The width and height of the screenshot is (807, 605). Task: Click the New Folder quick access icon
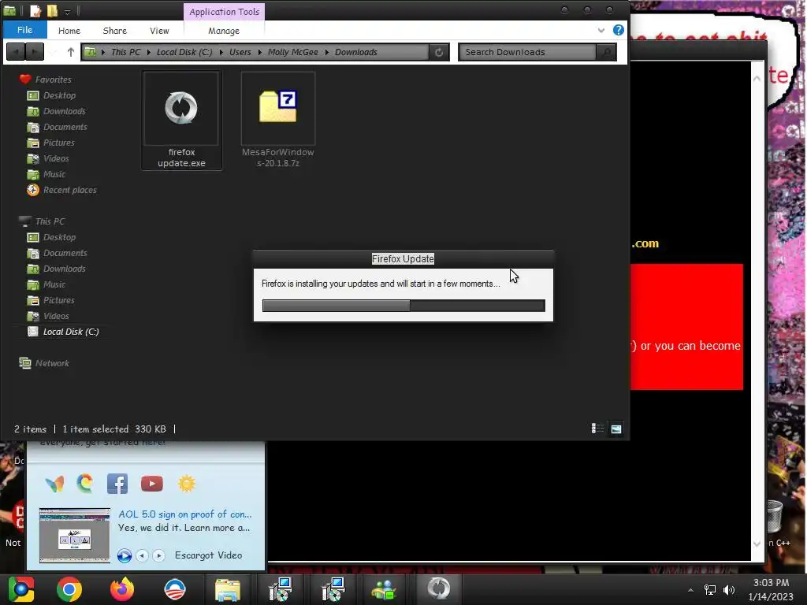pyautogui.click(x=52, y=11)
